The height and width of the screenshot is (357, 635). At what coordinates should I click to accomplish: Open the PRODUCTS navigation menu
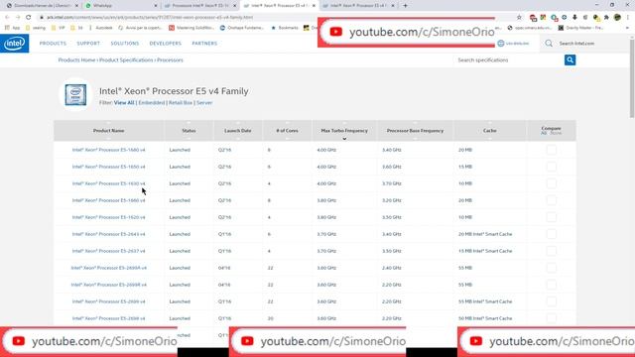[x=53, y=44]
